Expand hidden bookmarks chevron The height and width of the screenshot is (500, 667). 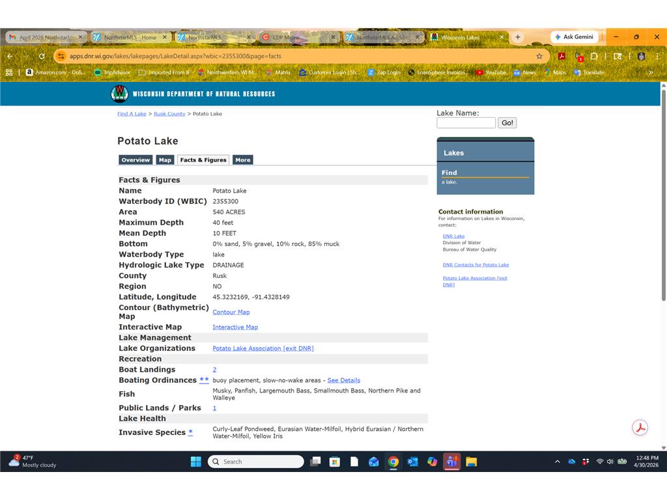click(651, 73)
